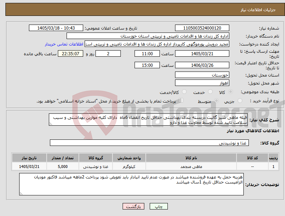Image resolution: width=285 pixels, height=216 pixels.
Task: Click the گروه کالا column header
Action: [95, 158]
